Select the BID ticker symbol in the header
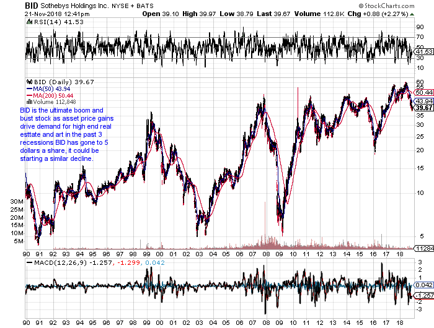The width and height of the screenshot is (434, 328). pos(31,6)
